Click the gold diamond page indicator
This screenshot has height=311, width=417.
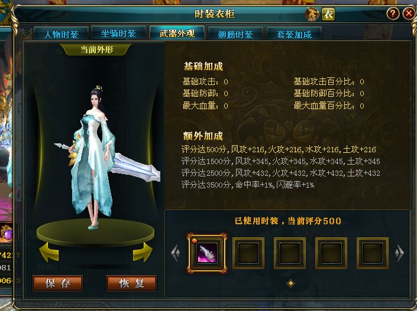click(x=290, y=283)
